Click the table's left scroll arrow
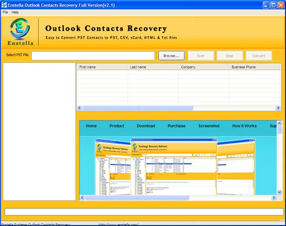286x226 pixels. point(80,108)
